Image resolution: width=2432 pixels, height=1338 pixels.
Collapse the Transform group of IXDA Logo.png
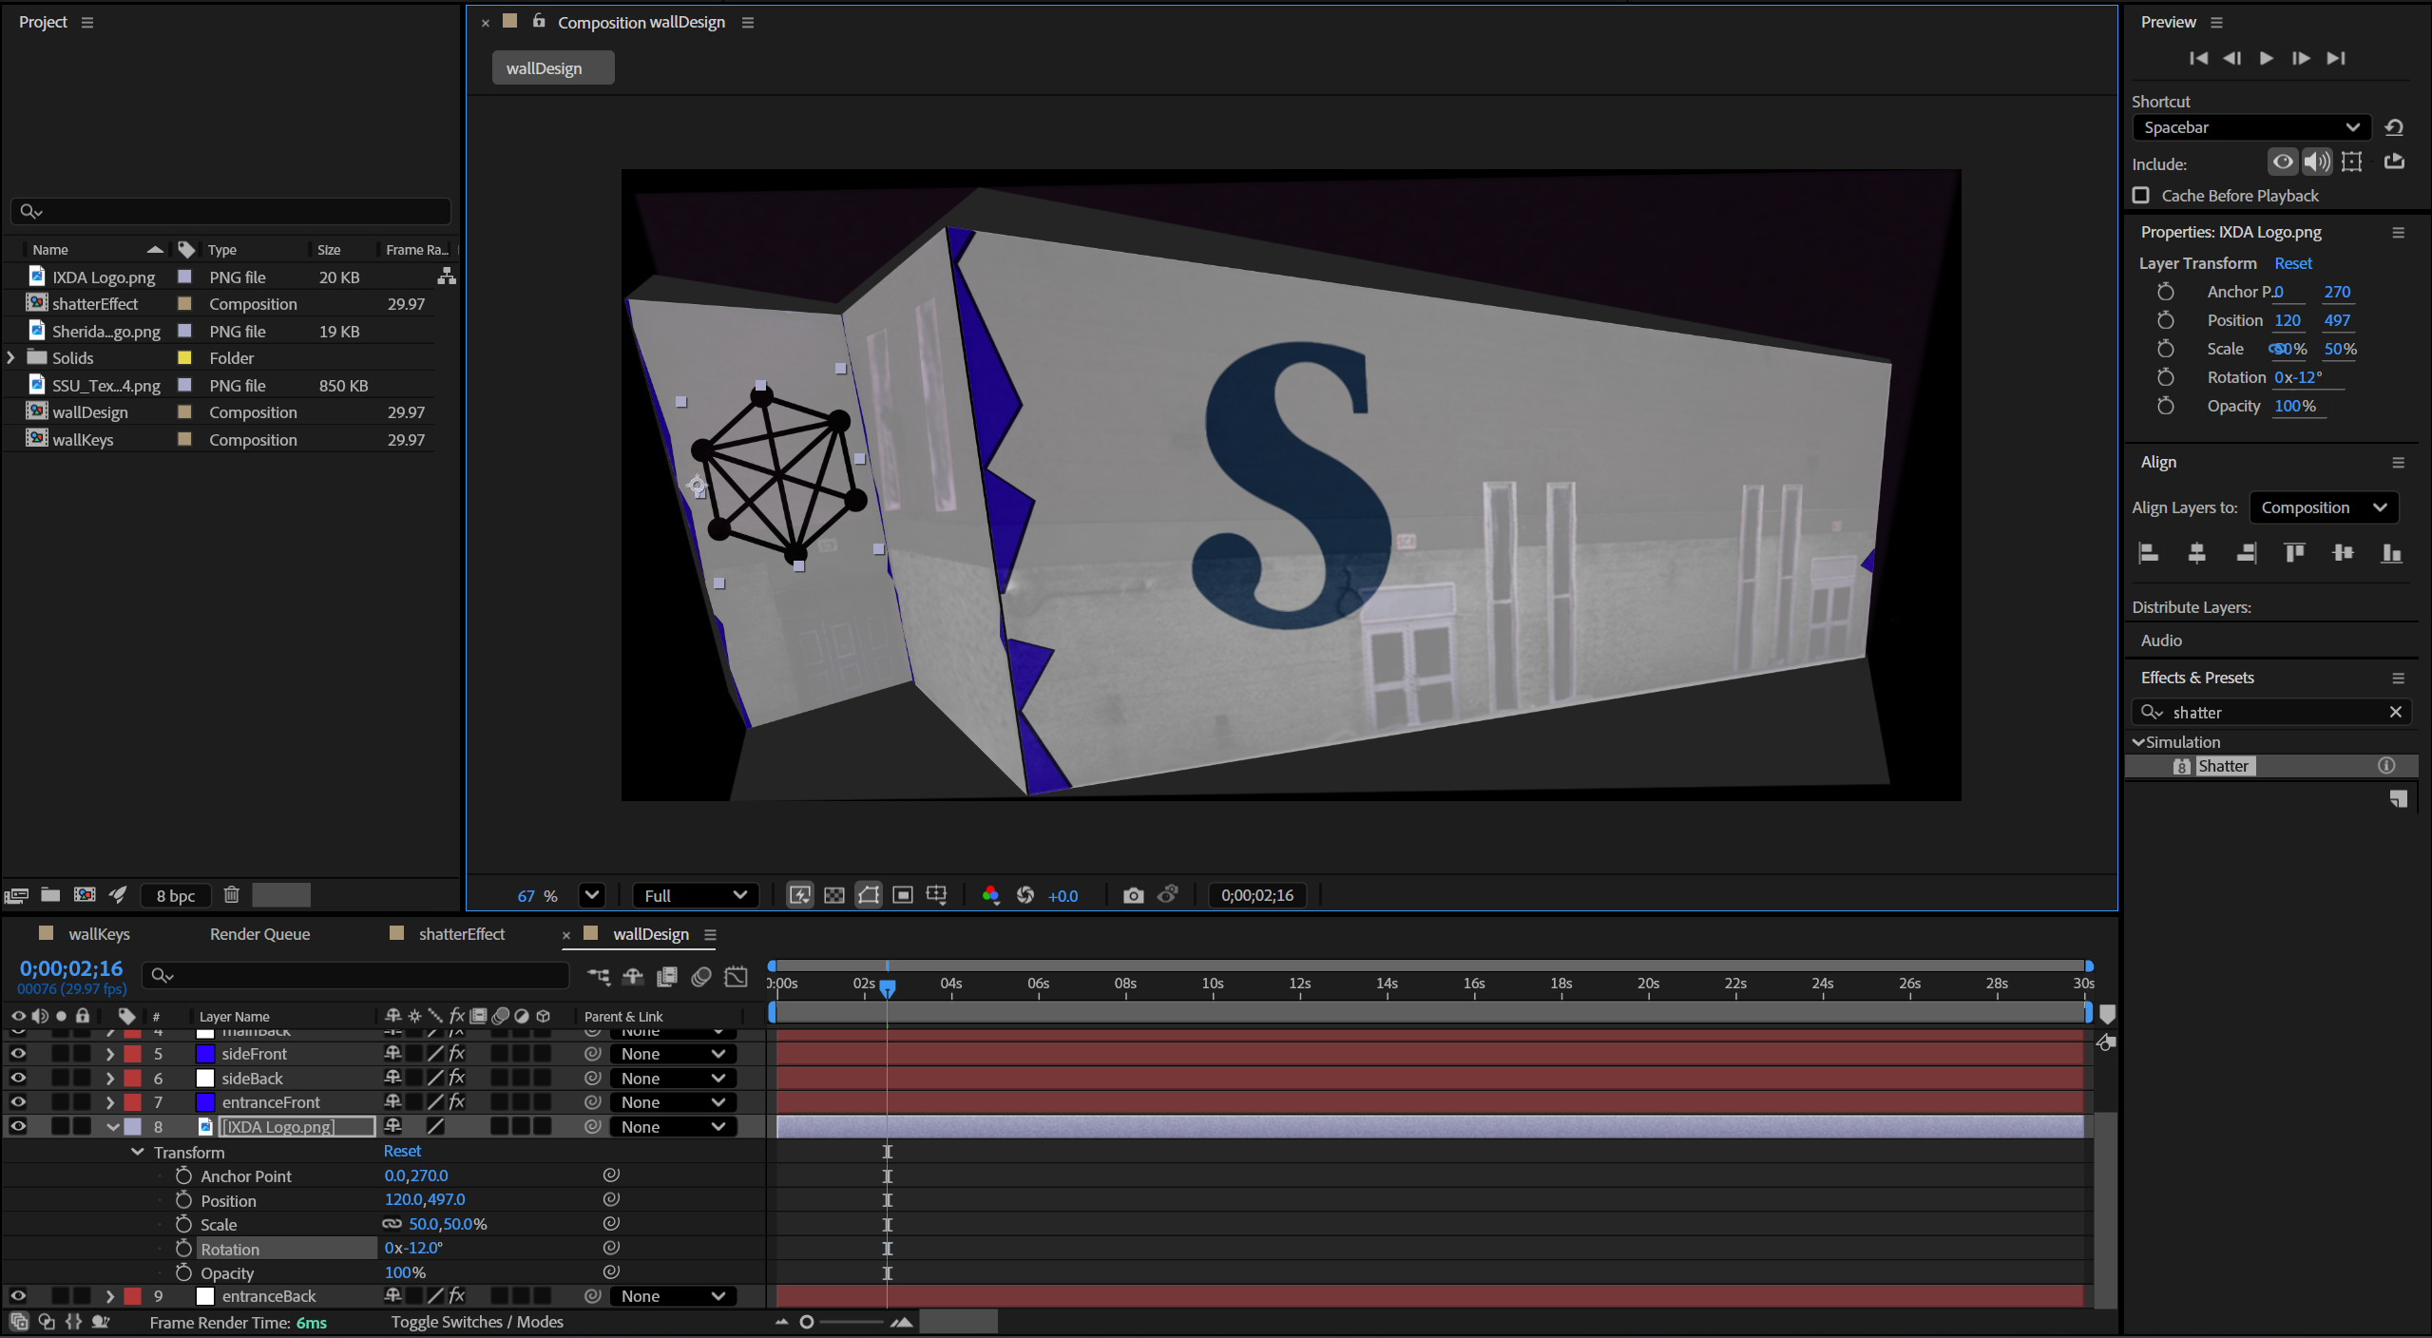[137, 1152]
